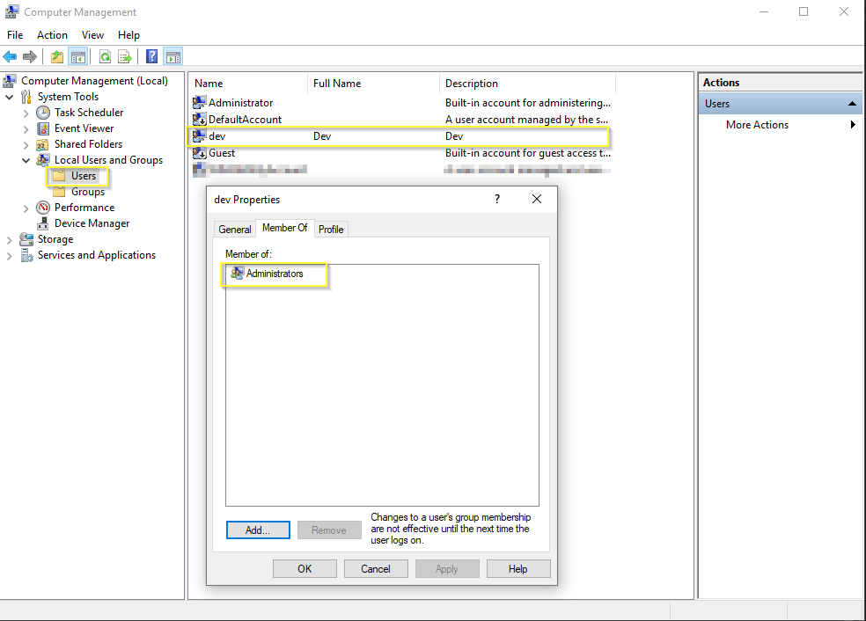Click Cancel in dev Properties dialog
Screen dimensions: 866x621
376,568
